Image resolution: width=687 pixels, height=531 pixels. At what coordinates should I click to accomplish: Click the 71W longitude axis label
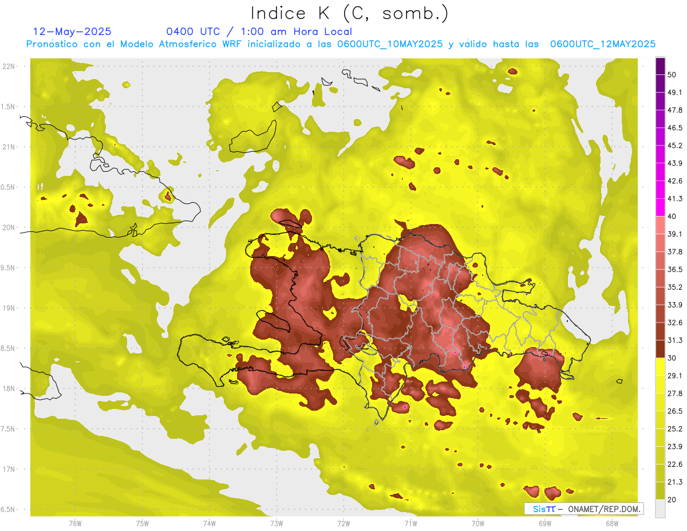410,523
